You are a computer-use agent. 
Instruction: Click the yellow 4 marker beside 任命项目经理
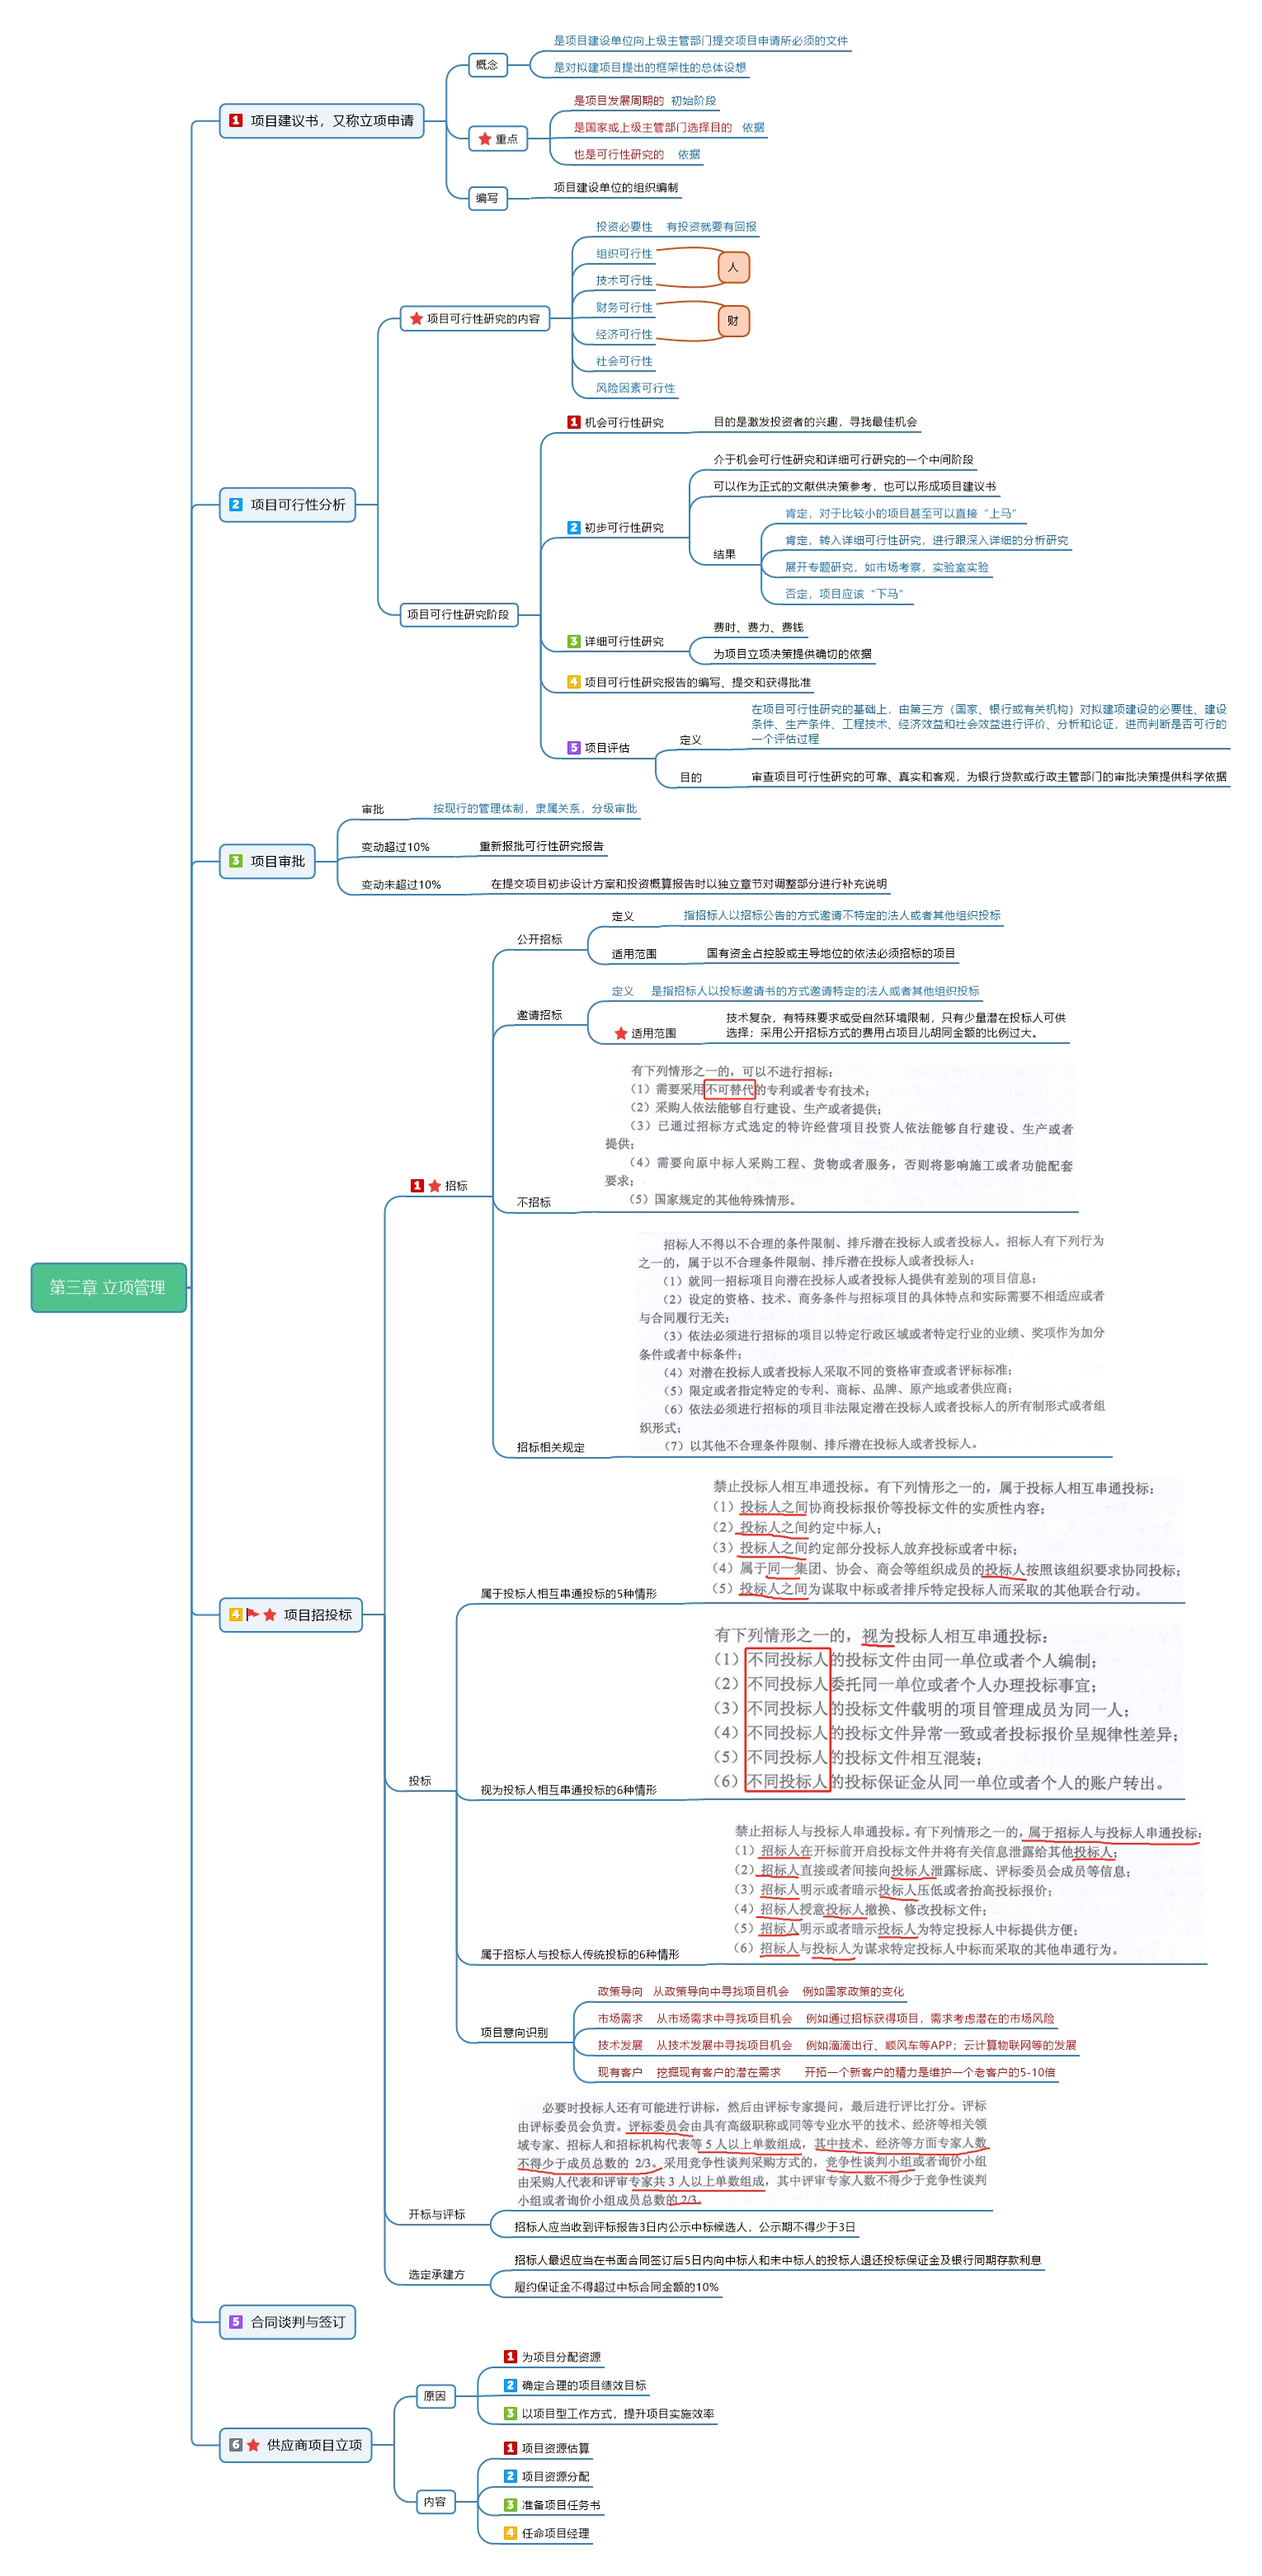510,2534
